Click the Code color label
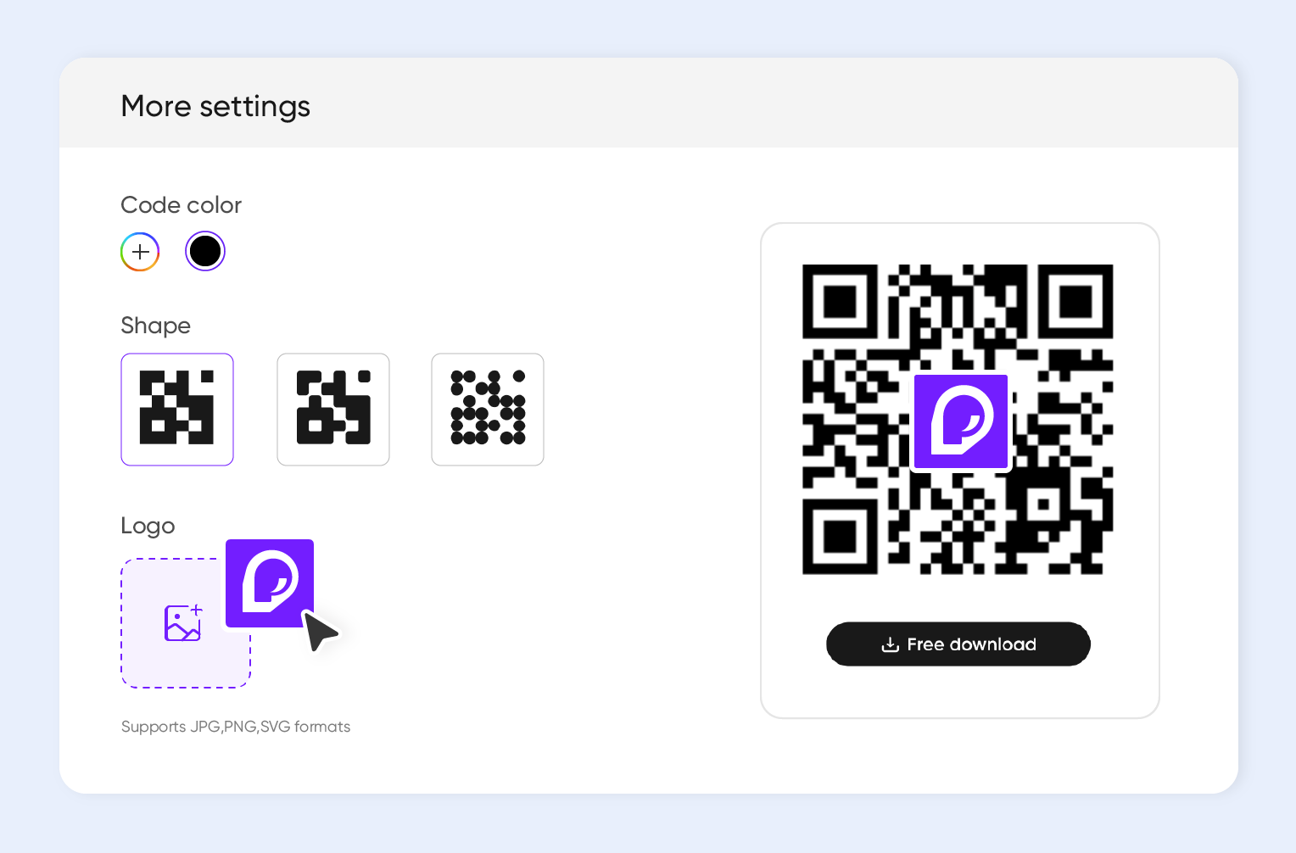 182,205
